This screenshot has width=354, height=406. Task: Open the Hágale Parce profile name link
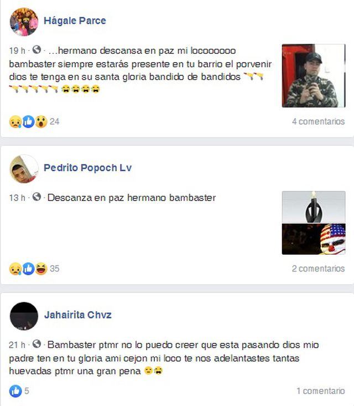coord(75,20)
